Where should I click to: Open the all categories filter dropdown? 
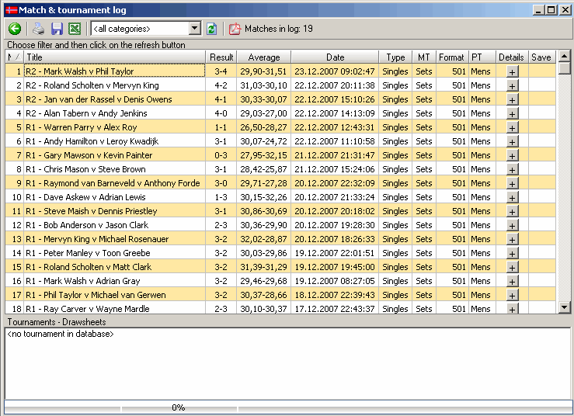tap(194, 29)
